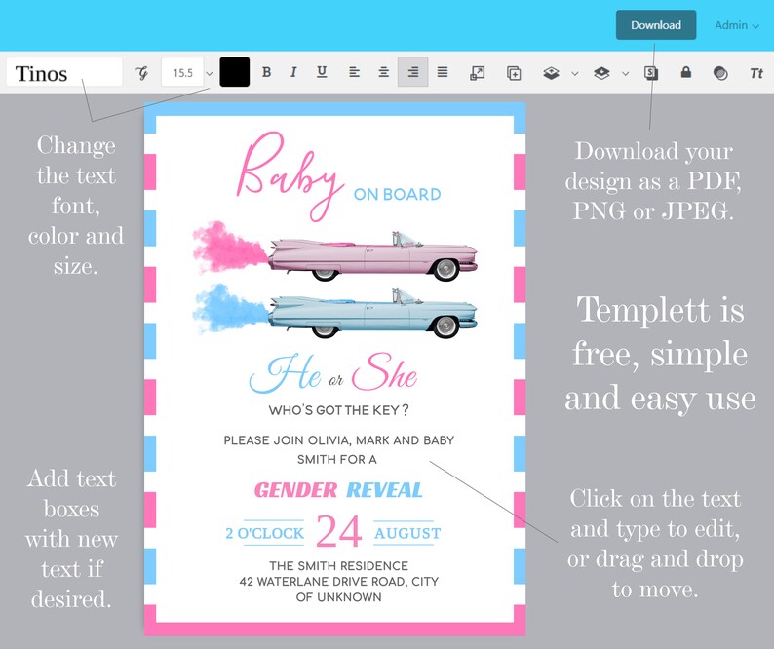
Task: Expand the send backward options arrow
Action: tap(626, 74)
